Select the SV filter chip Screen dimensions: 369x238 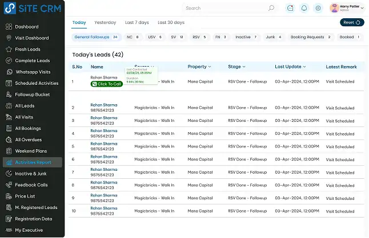pos(177,37)
